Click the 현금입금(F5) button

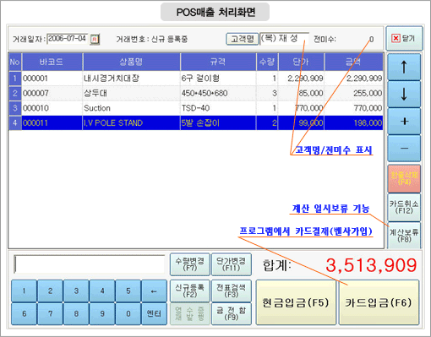click(x=296, y=302)
